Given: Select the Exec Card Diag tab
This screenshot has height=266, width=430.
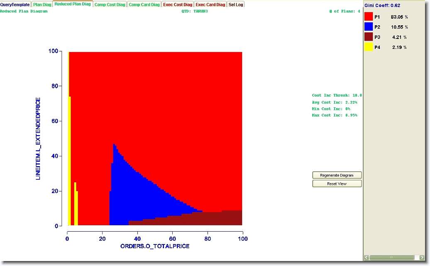Looking at the screenshot, I should 210,5.
